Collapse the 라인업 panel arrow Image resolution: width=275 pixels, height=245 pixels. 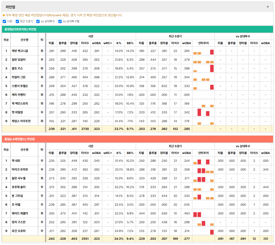(x=268, y=7)
